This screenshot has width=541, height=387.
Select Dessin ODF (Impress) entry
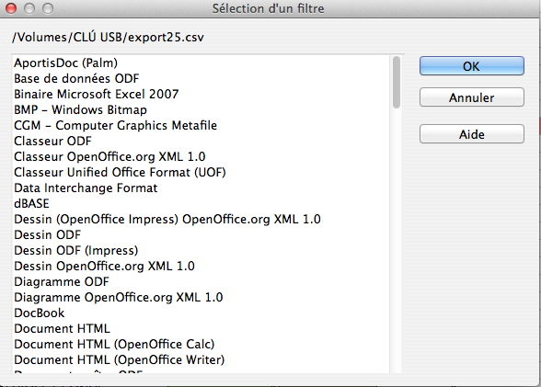tap(75, 251)
